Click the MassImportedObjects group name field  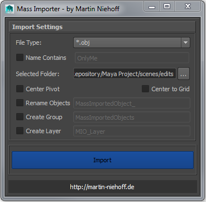tap(132, 117)
